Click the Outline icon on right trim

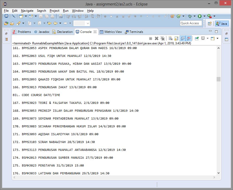pyautogui.click(x=226, y=39)
